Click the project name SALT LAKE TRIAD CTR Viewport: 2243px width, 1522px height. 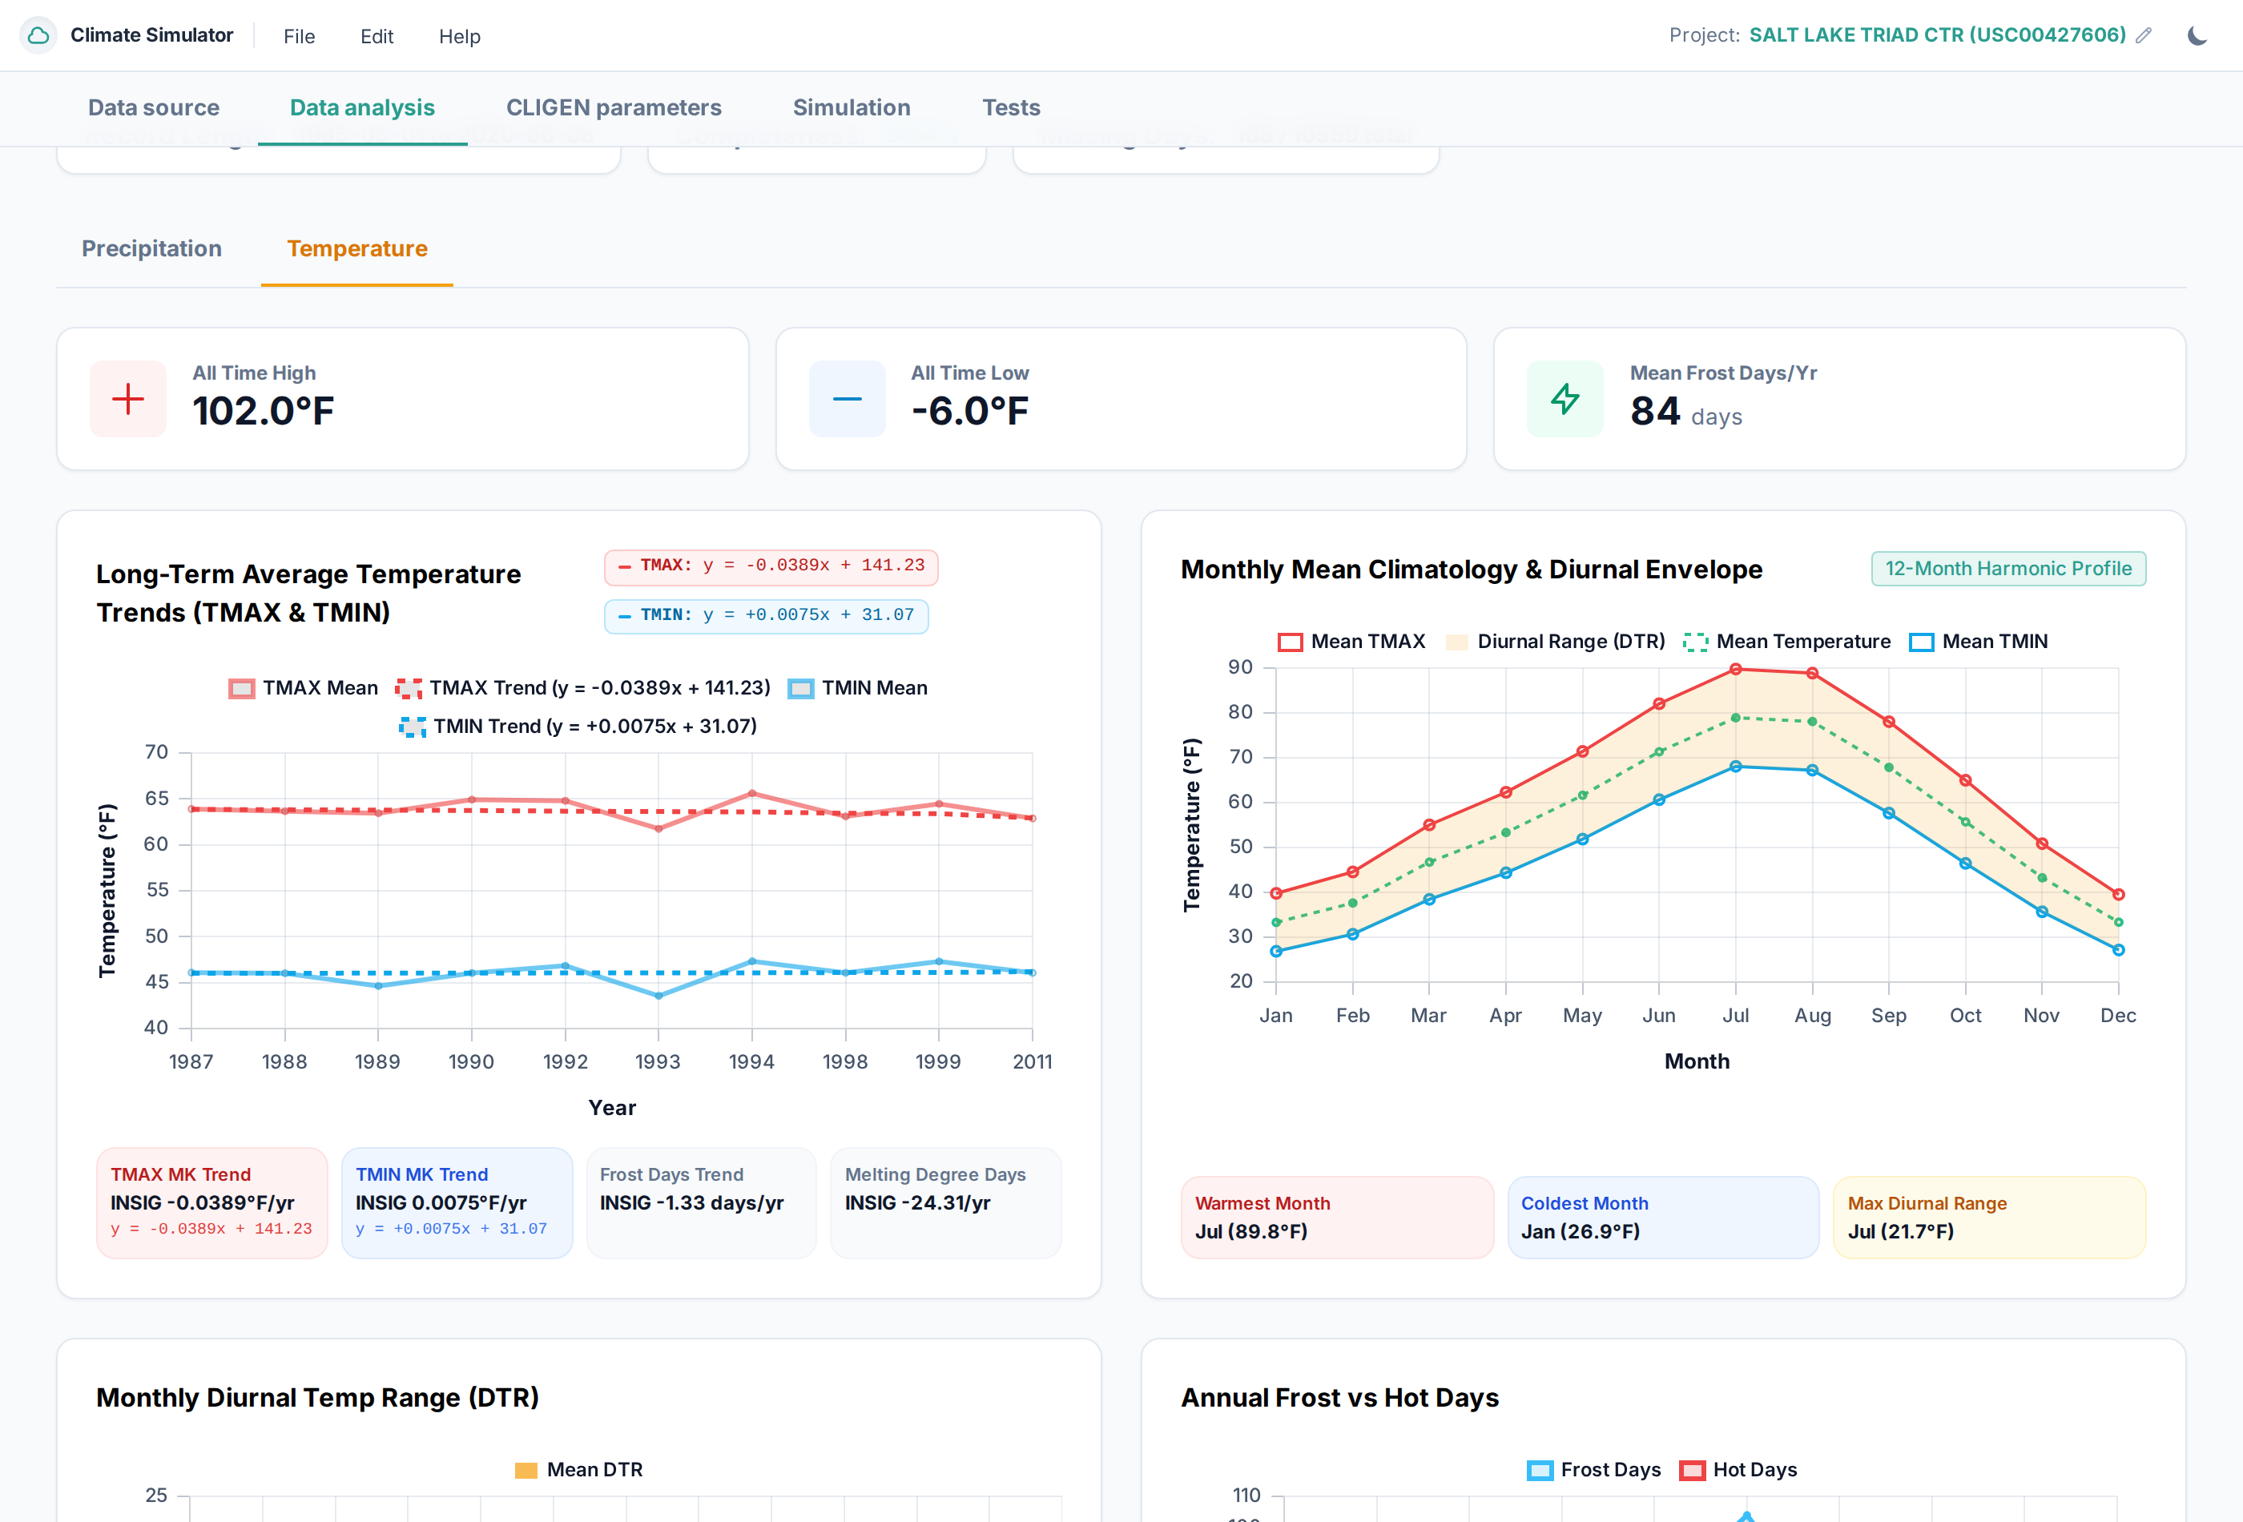coord(1937,36)
